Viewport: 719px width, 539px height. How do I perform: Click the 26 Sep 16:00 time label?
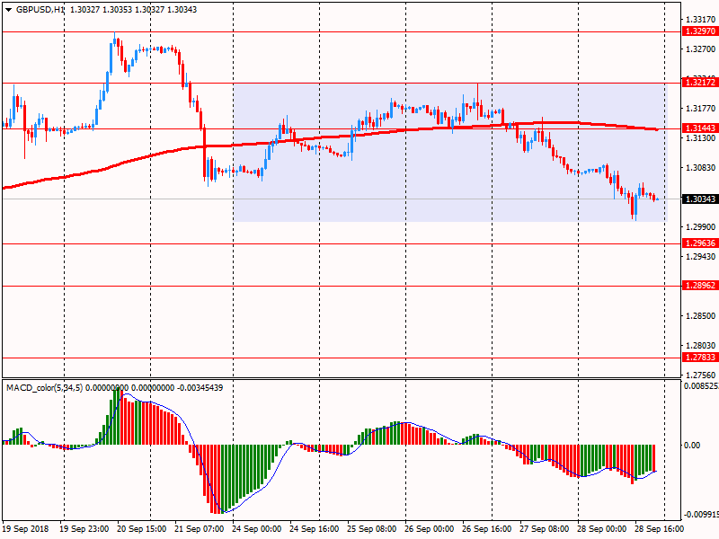pos(486,530)
